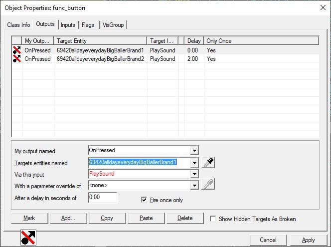This screenshot has height=247, width=331.
Task: Open the parameter override dropdown list
Action: pyautogui.click(x=195, y=186)
